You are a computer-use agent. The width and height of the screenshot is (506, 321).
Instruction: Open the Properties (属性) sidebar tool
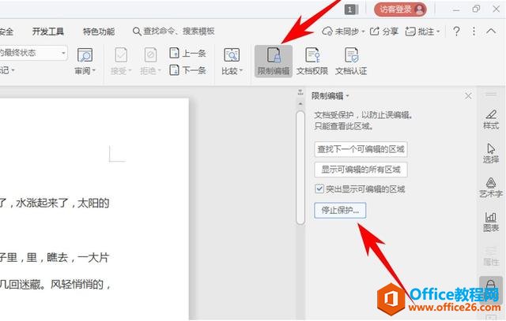491,256
